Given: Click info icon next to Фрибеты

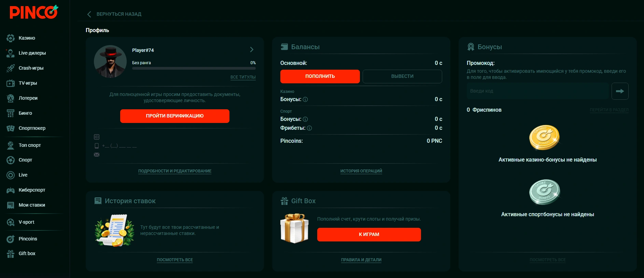Looking at the screenshot, I should point(309,128).
